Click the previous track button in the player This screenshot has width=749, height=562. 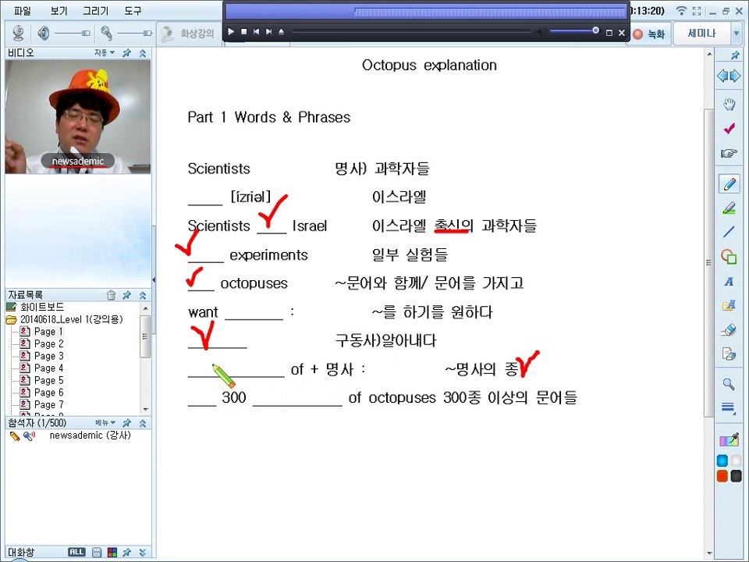coord(256,31)
